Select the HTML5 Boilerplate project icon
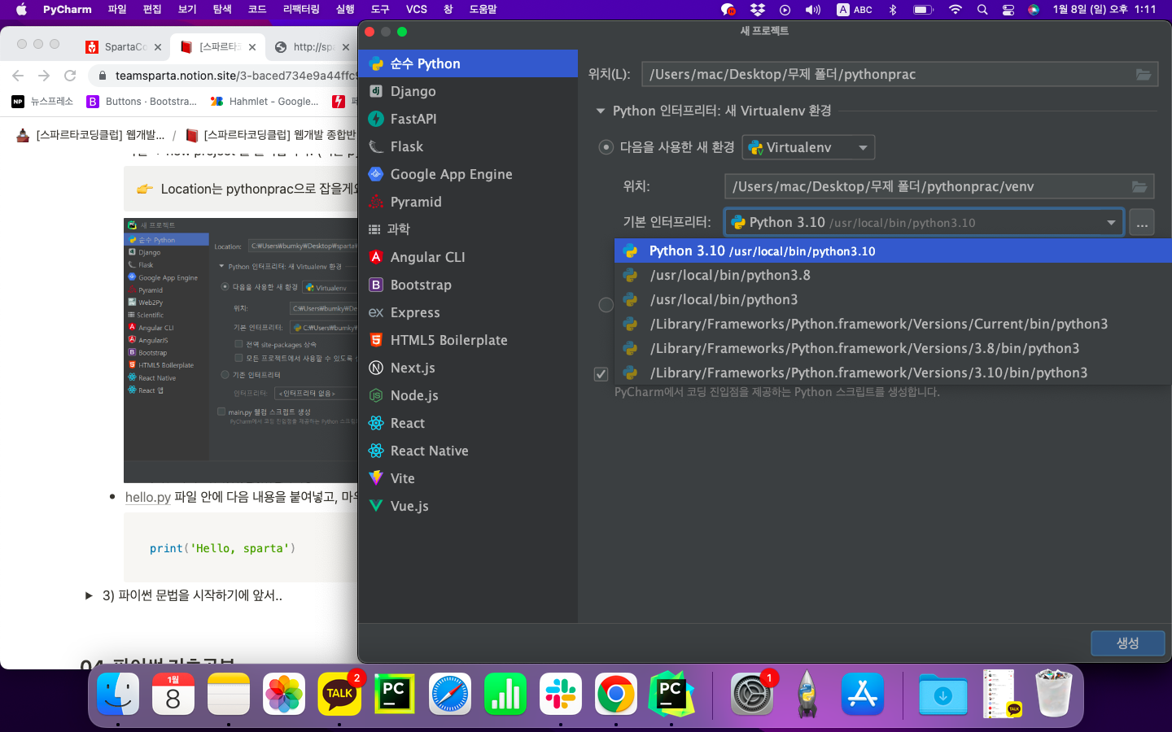Viewport: 1172px width, 732px height. coord(375,340)
